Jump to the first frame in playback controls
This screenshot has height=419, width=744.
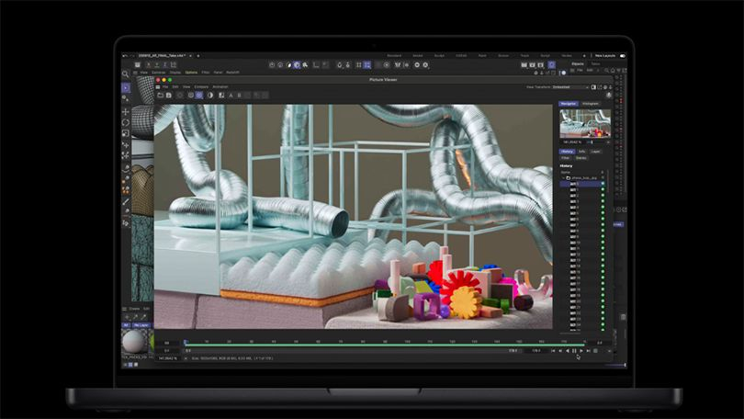point(553,350)
